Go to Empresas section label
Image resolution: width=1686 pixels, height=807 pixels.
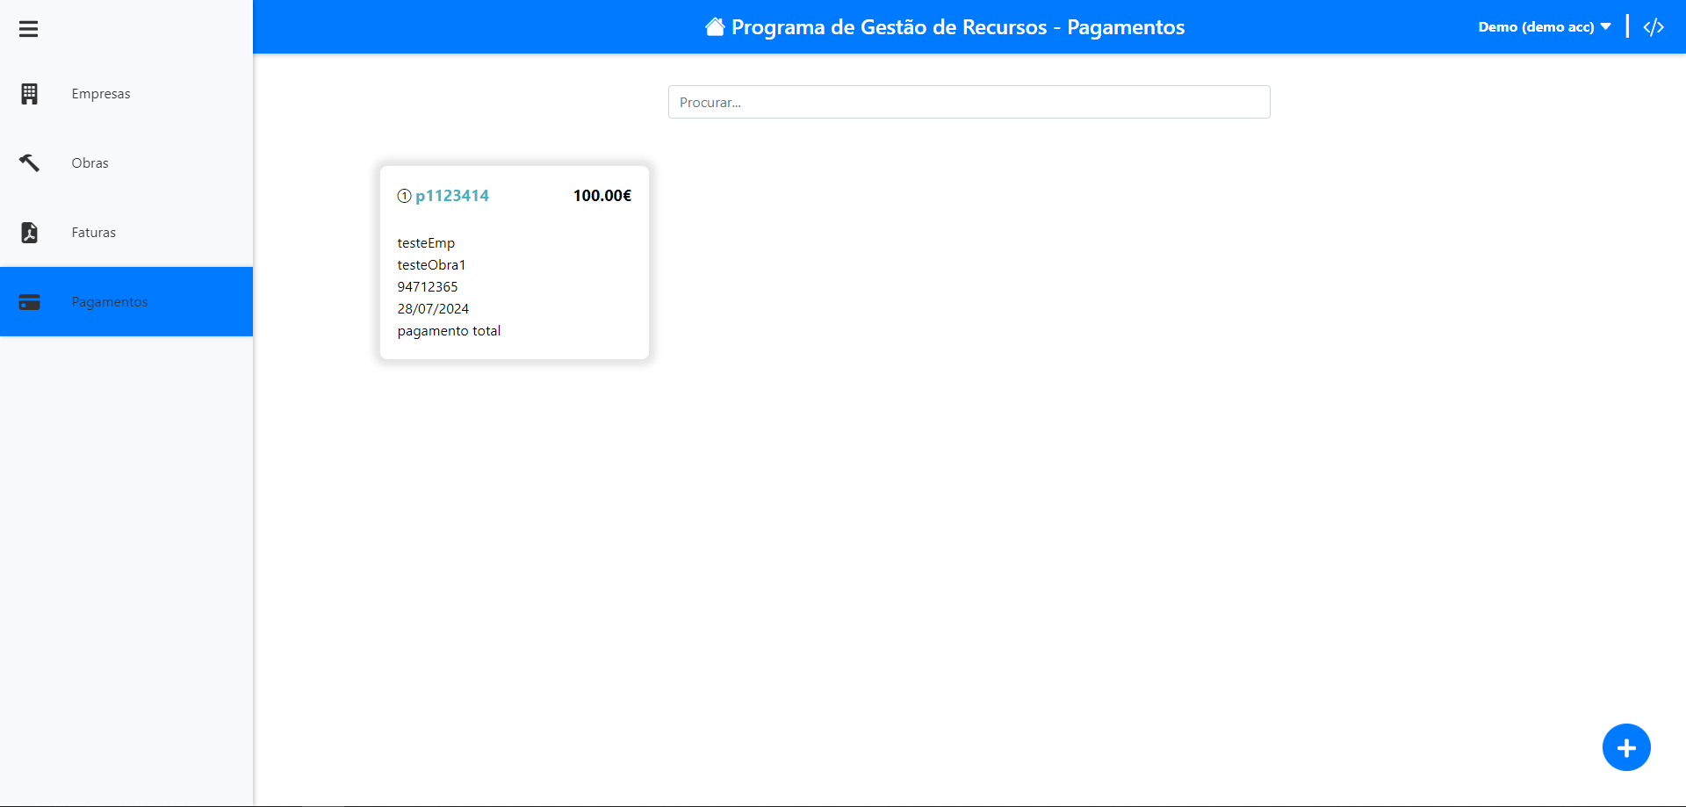101,94
